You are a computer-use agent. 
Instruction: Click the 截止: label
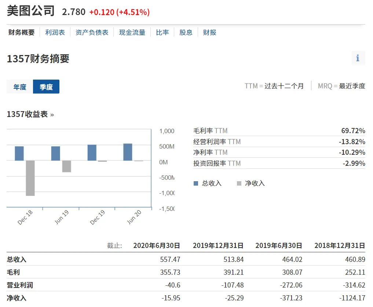(x=114, y=245)
